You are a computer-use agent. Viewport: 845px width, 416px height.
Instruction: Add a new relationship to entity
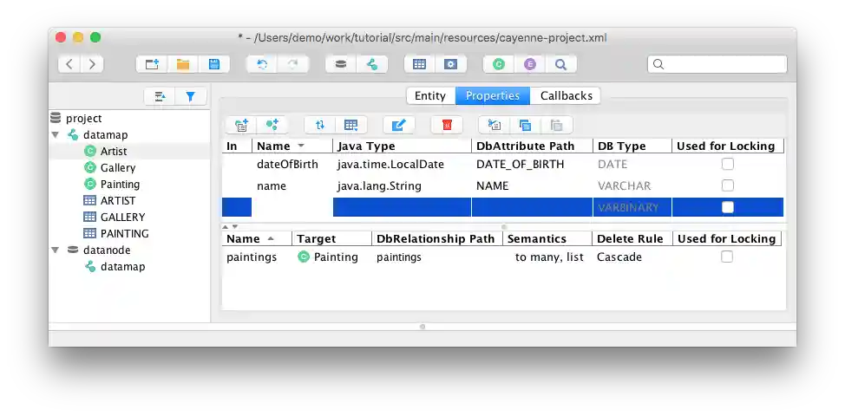[272, 125]
